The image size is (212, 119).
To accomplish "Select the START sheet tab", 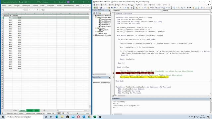I will tap(15, 110).
